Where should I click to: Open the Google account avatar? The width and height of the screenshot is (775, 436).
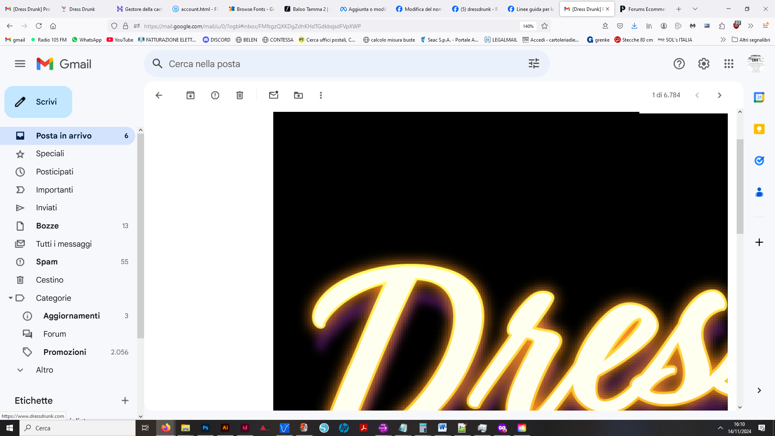755,63
